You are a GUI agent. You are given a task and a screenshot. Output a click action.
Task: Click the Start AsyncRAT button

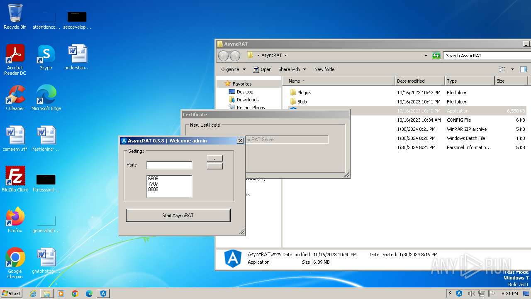pos(178,216)
